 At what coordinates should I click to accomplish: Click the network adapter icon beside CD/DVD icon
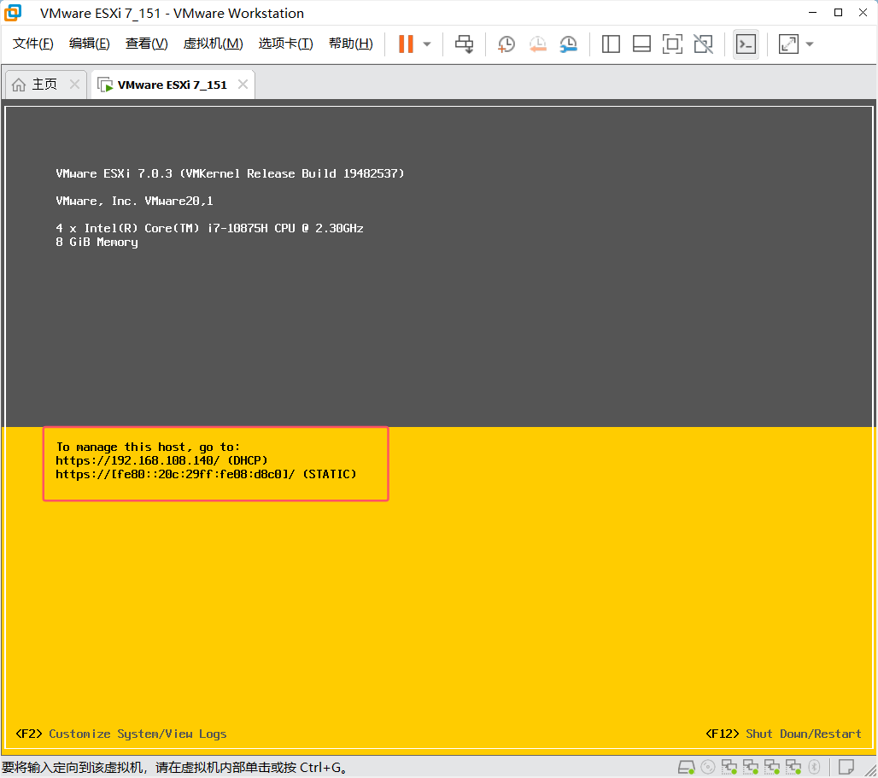pyautogui.click(x=729, y=767)
